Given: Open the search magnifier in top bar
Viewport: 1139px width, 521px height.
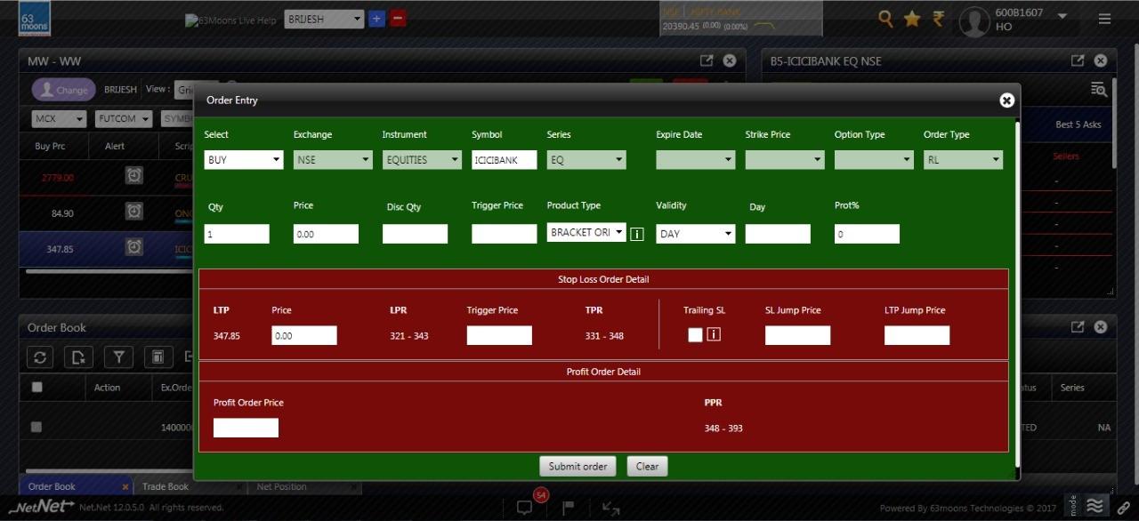Looking at the screenshot, I should tap(885, 19).
